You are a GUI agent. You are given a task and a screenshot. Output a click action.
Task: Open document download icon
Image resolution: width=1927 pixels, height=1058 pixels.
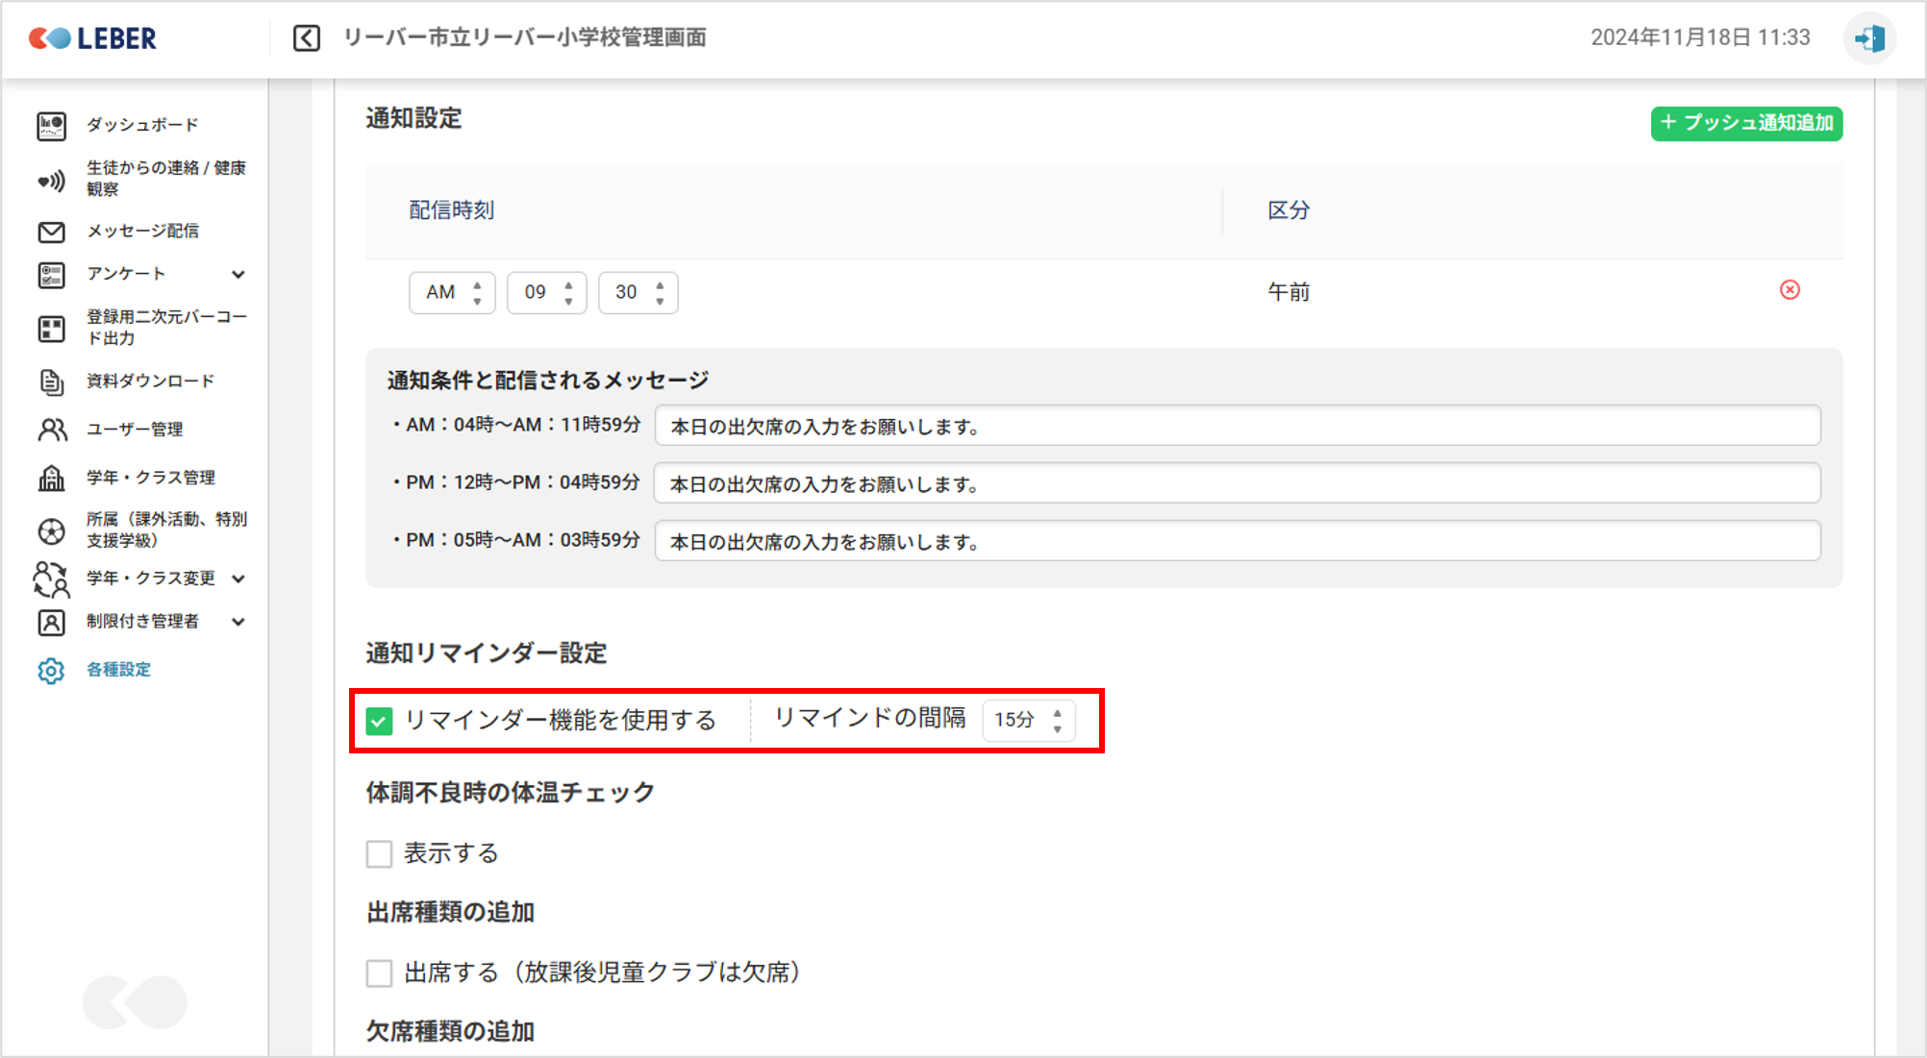[51, 381]
